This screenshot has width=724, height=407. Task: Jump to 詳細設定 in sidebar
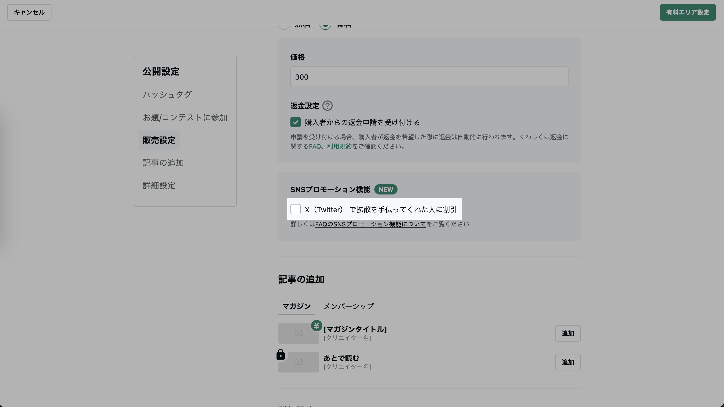point(159,185)
